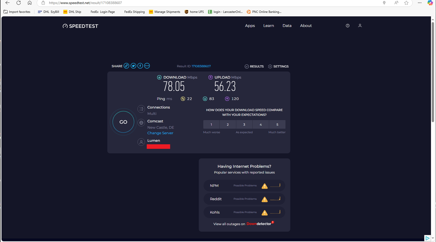
Task: Share result on Facebook
Action: 140,66
